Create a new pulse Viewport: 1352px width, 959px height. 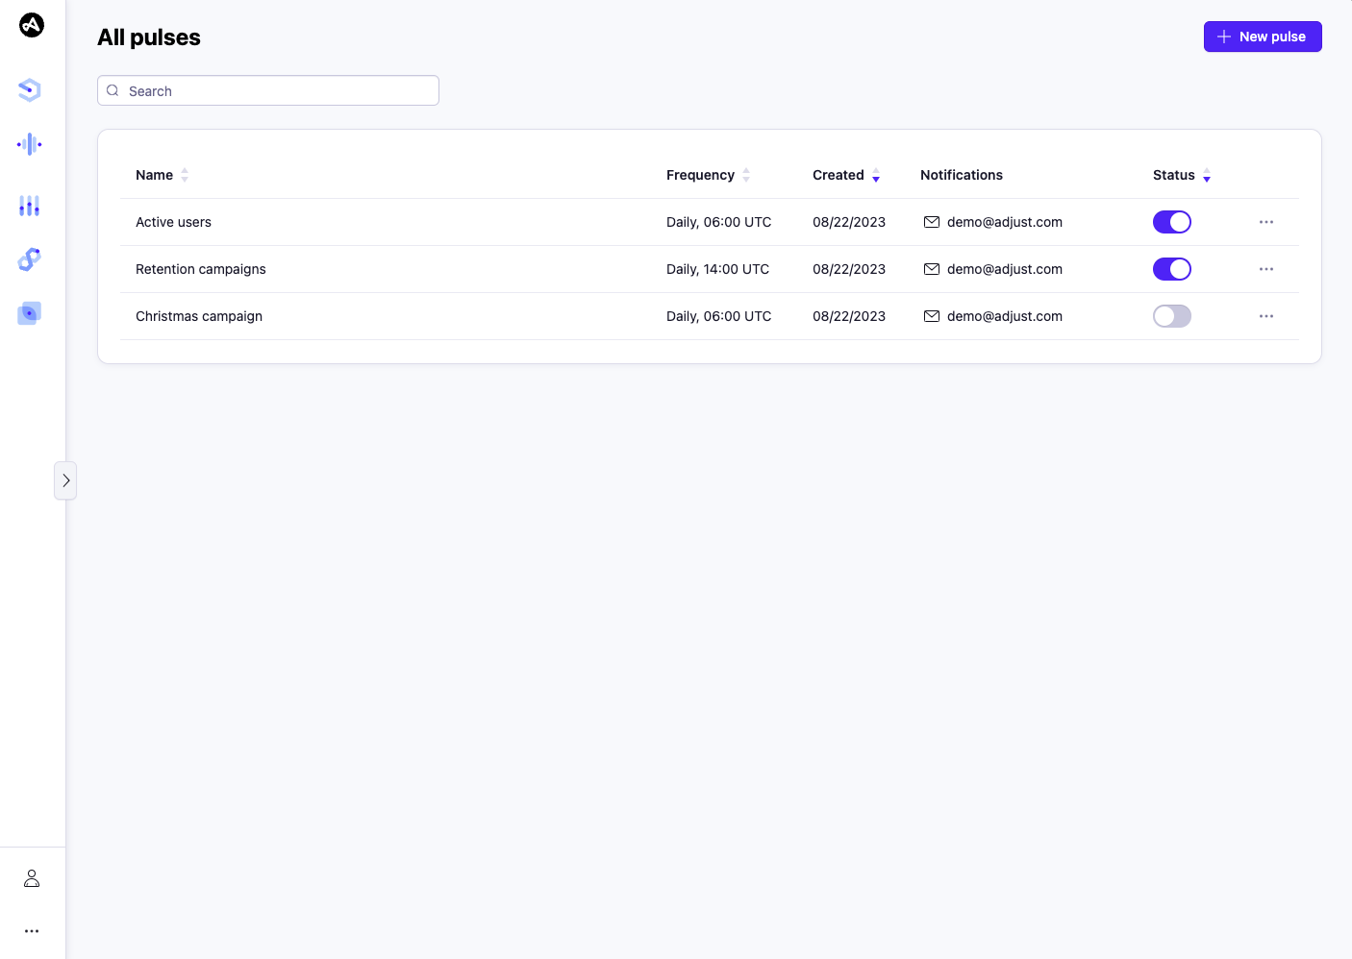tap(1263, 37)
